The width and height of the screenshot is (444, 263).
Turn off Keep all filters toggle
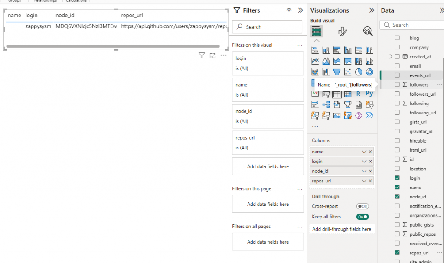[x=362, y=217]
